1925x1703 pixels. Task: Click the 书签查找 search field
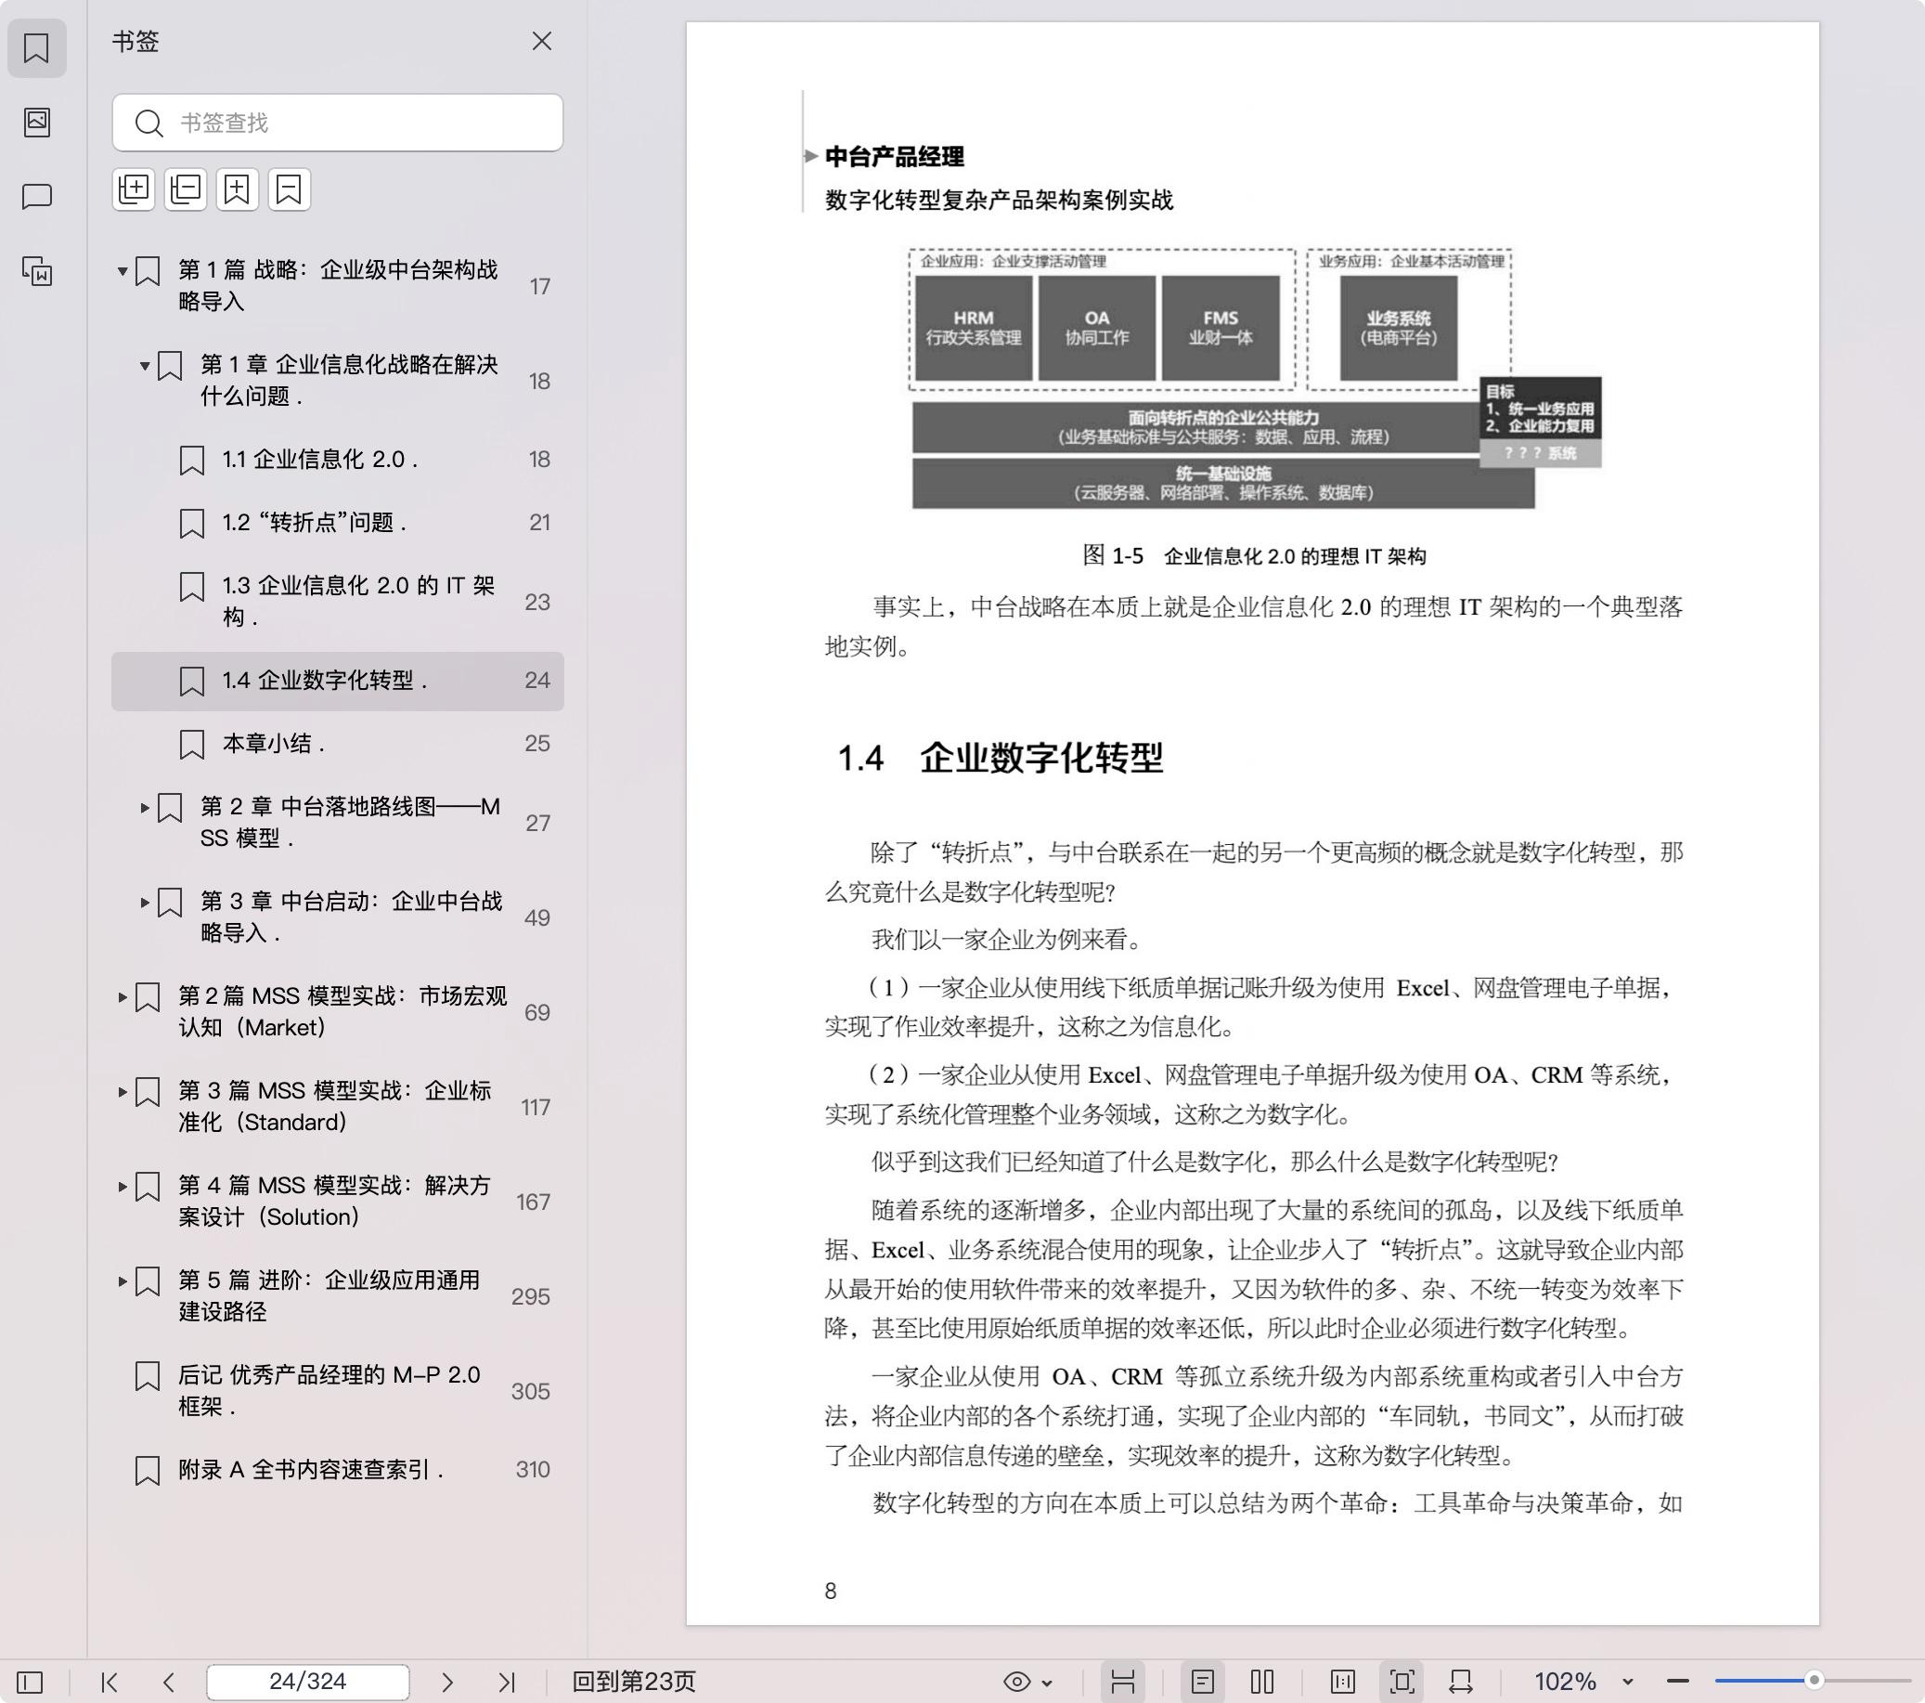coord(337,123)
